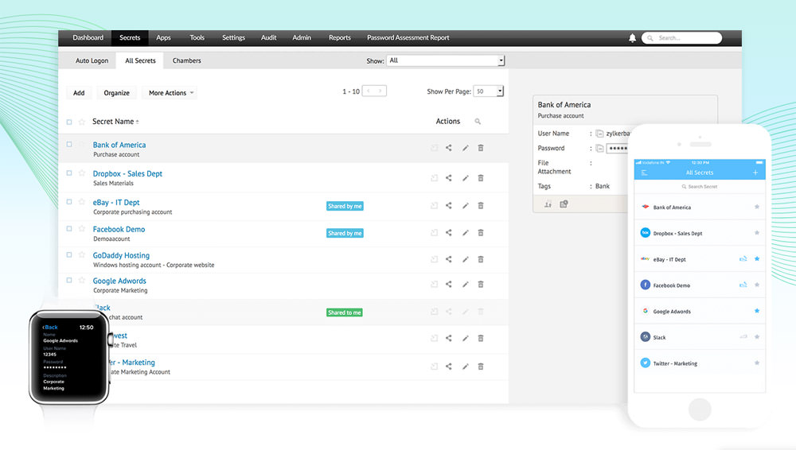This screenshot has height=450, width=796.
Task: Open the Settings menu
Action: tap(233, 37)
